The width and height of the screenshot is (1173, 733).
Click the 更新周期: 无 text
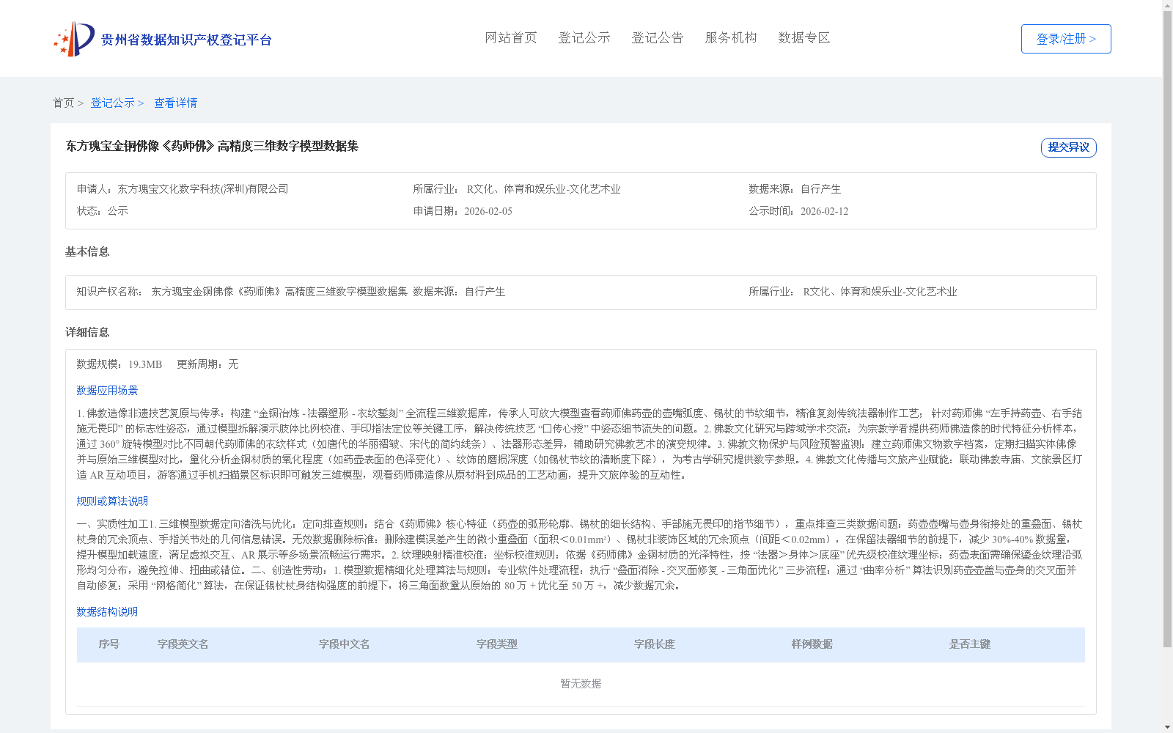tap(207, 364)
